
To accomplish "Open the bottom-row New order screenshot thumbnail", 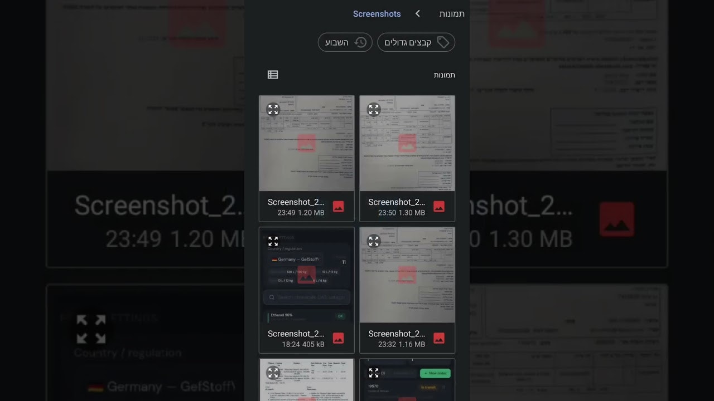I will [407, 380].
